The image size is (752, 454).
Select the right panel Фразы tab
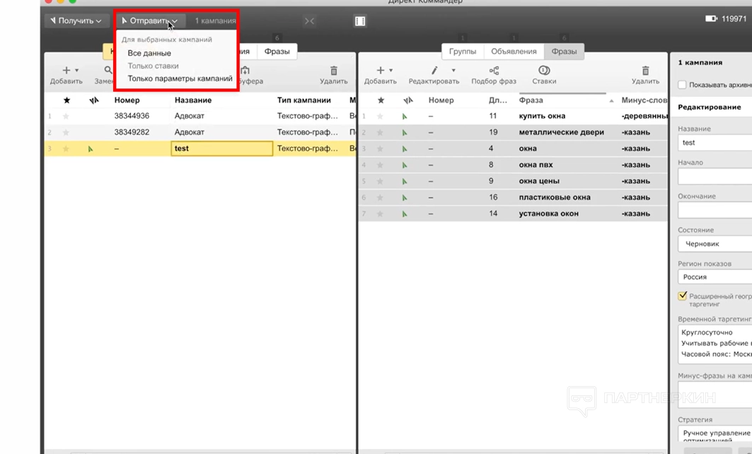(x=564, y=52)
